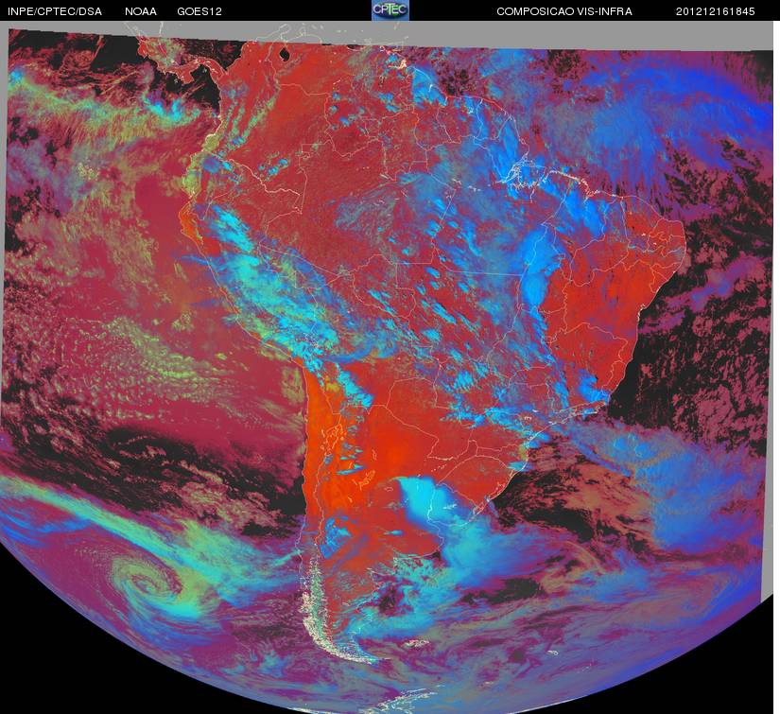Screen dimensions: 780x714
Task: Click the COMPOSICAO VIS-INFRA title text
Action: 564,11
